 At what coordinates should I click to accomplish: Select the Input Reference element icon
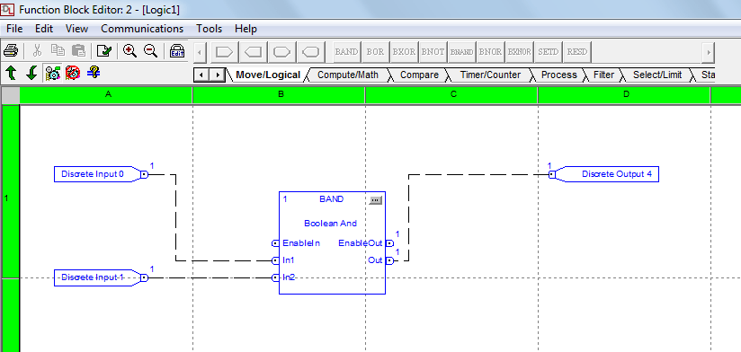point(225,52)
